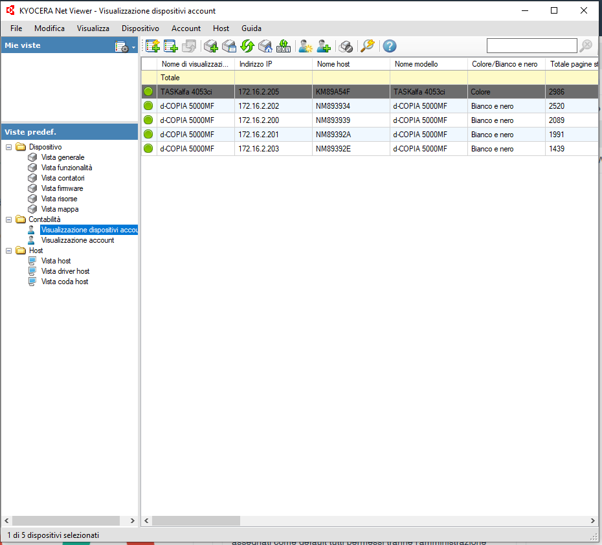Select the TASKalfa 4053ci device row
Screen dimensions: 602x545
coord(370,92)
